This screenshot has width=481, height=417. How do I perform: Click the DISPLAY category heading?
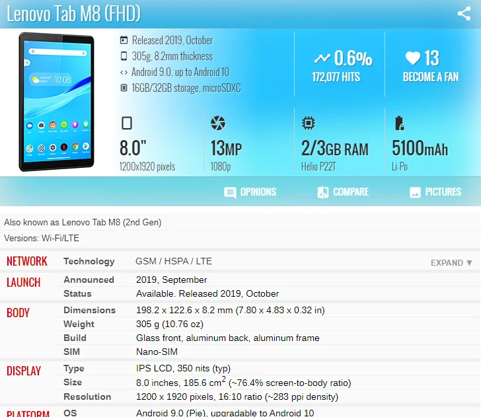[24, 371]
